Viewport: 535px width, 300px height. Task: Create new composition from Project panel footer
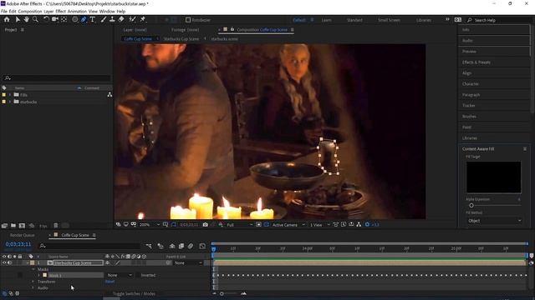tap(22, 226)
